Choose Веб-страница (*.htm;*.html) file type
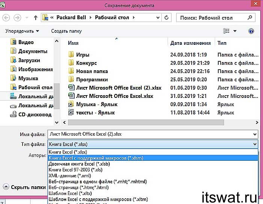 (x=153, y=187)
